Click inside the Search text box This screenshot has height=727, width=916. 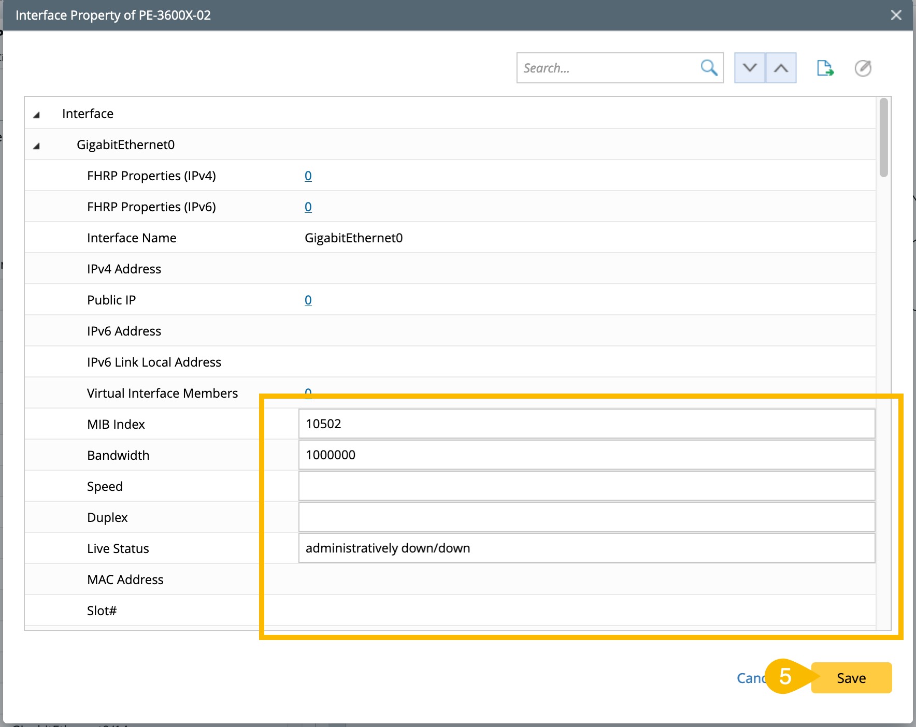(606, 68)
